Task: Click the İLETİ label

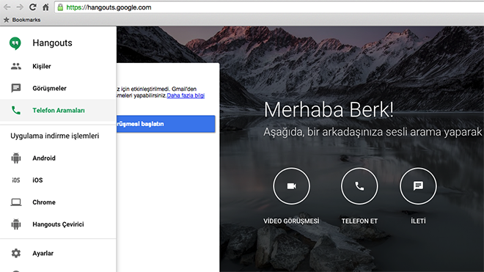Action: tap(418, 221)
